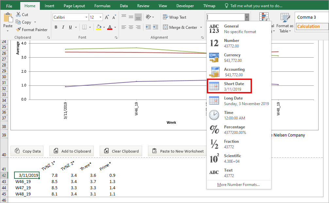Click Decrease Indent icon
329x203 pixels.
tap(148, 27)
